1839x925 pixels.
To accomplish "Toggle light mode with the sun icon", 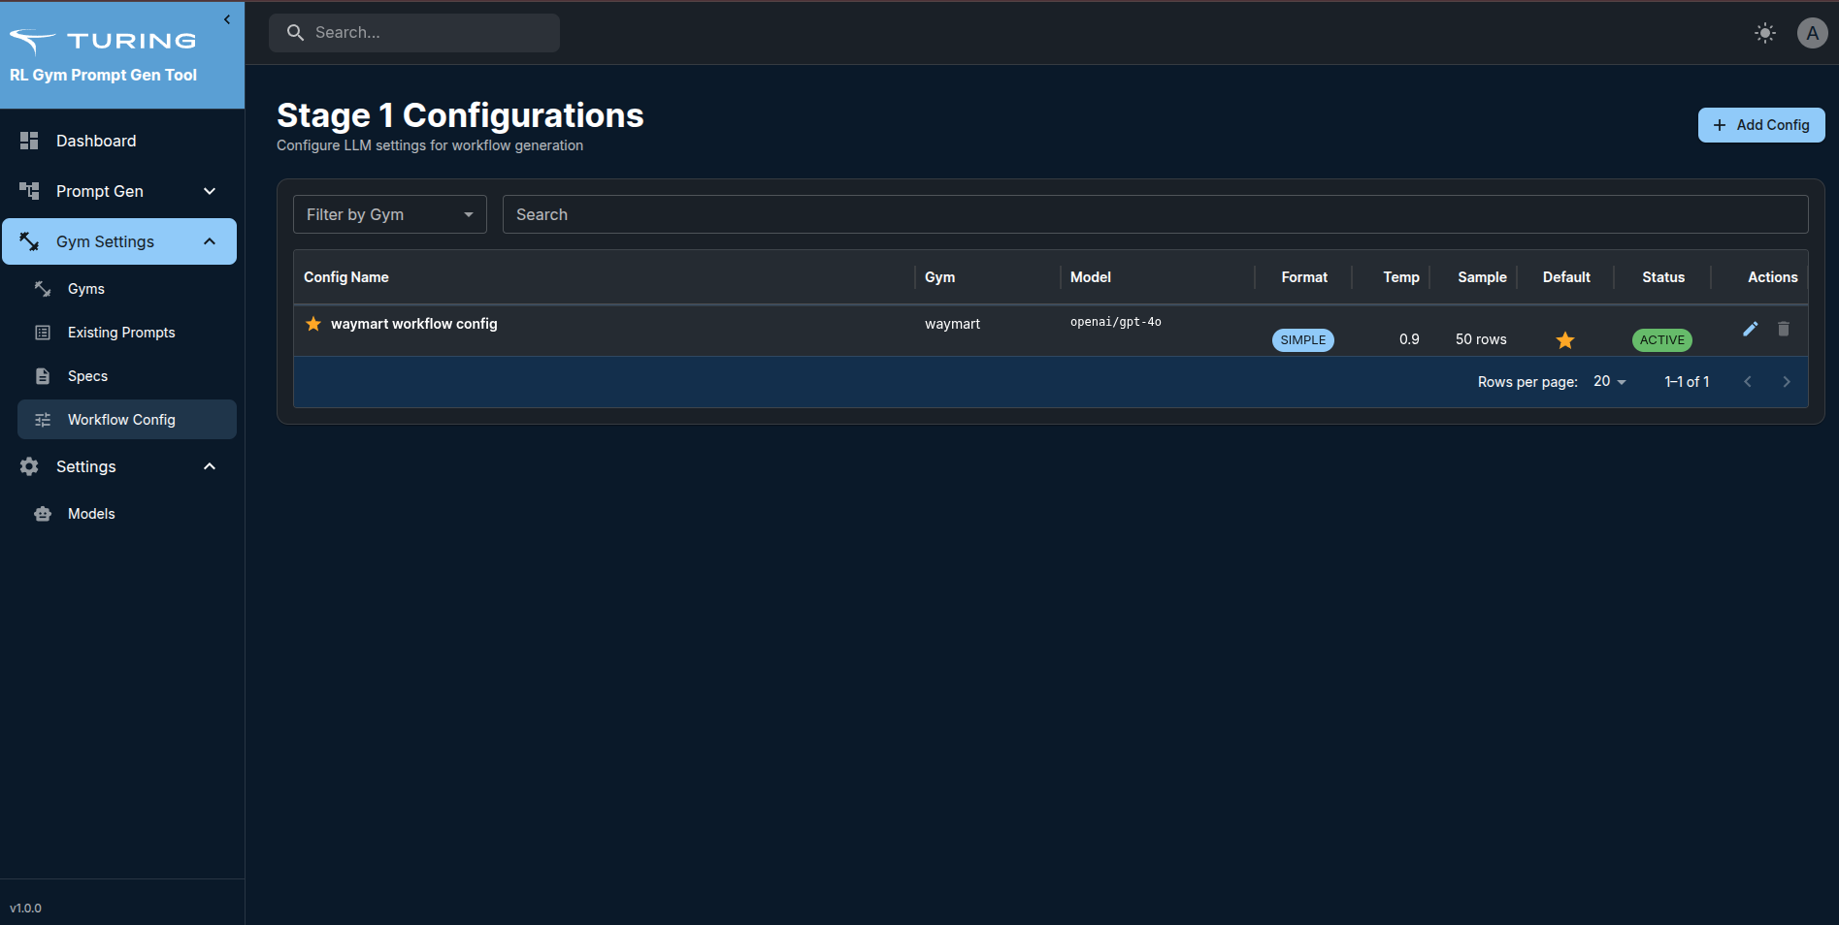I will [x=1764, y=32].
